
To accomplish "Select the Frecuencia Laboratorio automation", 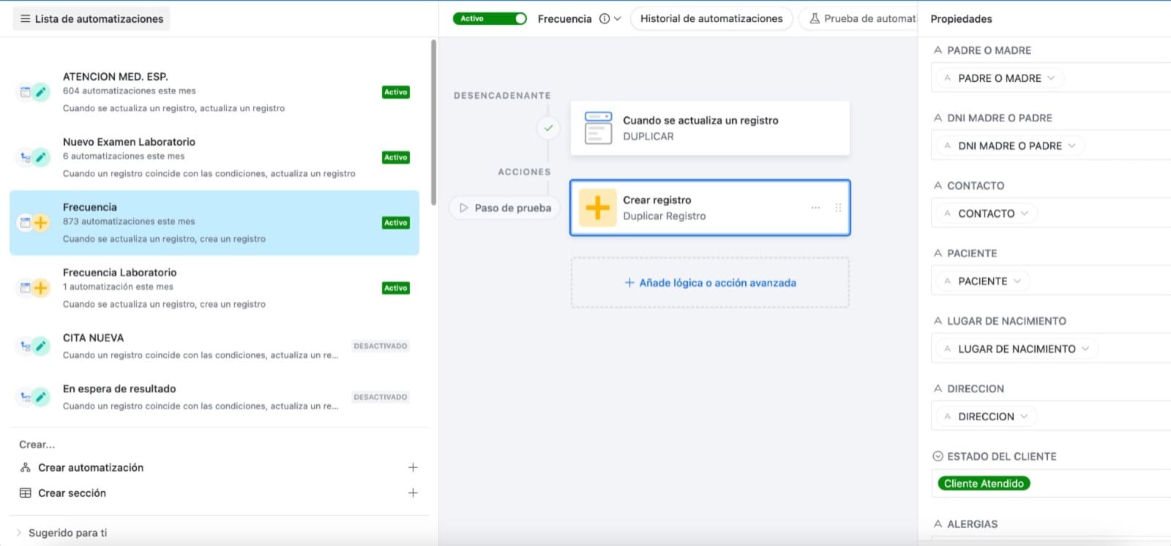I will 120,273.
